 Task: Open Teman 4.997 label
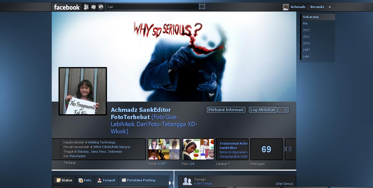pyautogui.click(x=157, y=164)
